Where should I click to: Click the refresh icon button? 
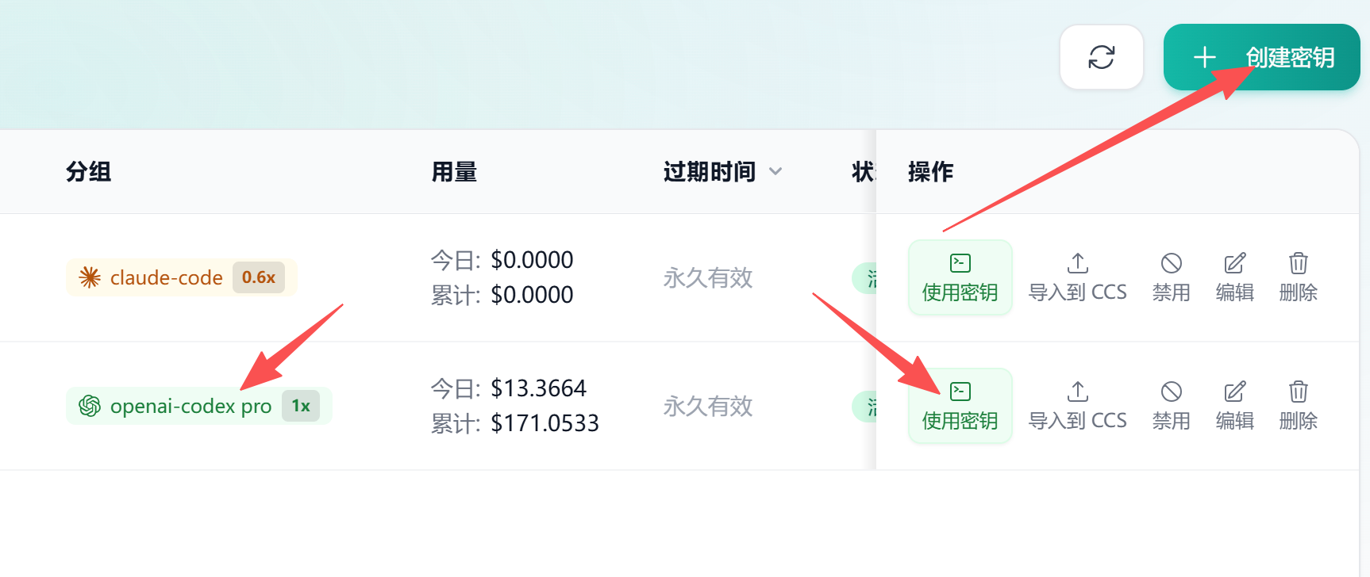coord(1102,57)
